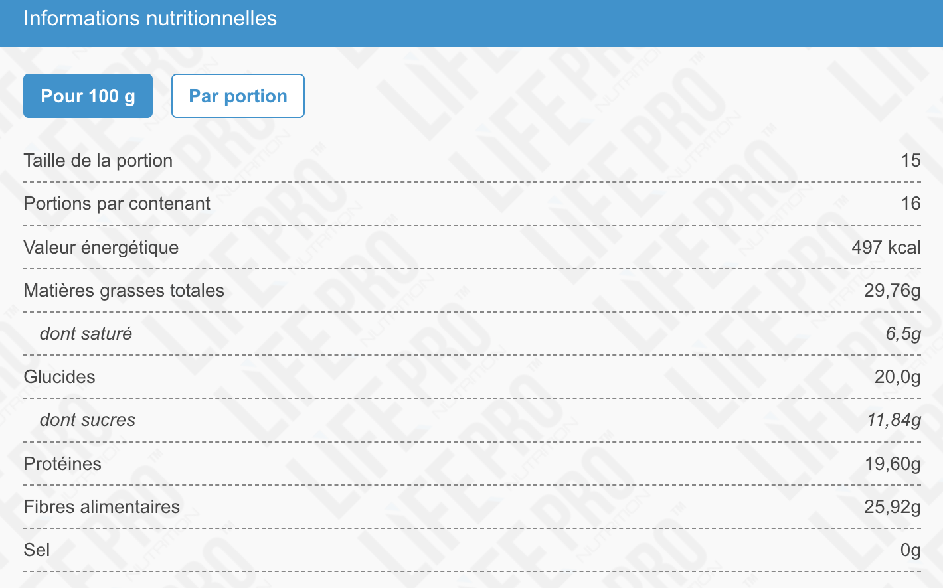Image resolution: width=943 pixels, height=588 pixels.
Task: Click the Protéines row label
Action: click(62, 464)
